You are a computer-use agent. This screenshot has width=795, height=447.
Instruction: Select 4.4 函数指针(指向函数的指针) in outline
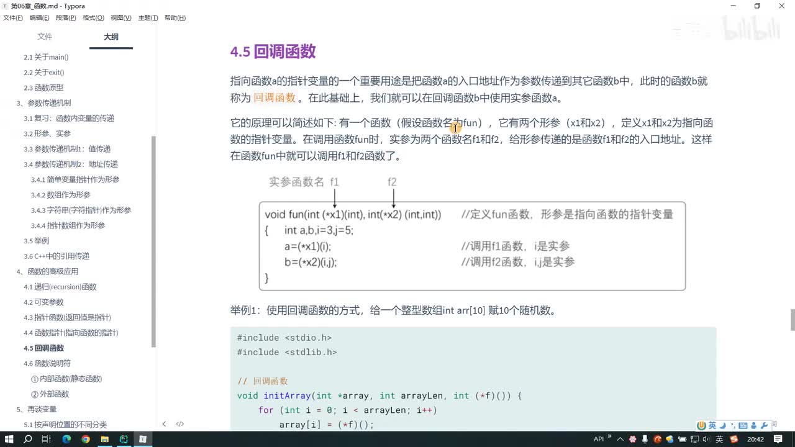pyautogui.click(x=71, y=333)
